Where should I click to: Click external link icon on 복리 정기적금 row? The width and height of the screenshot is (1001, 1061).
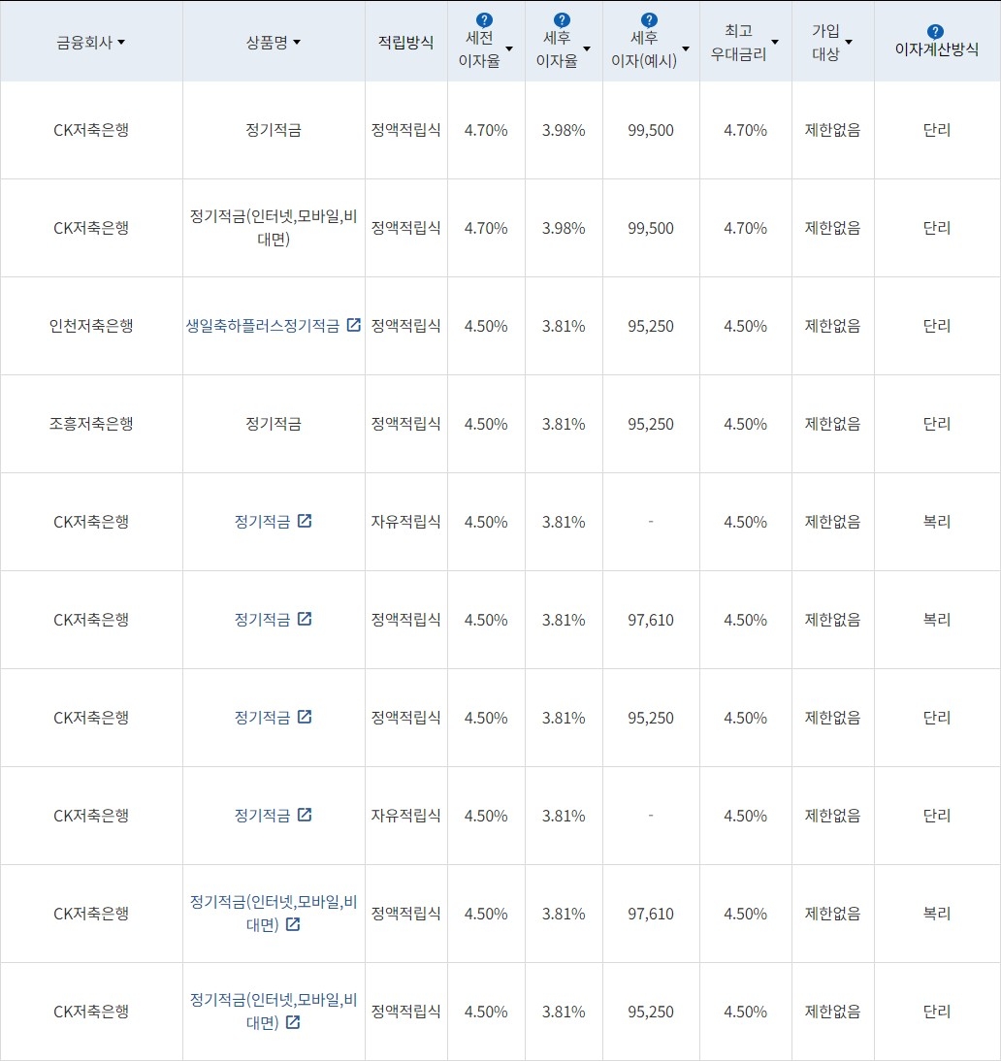pos(307,619)
